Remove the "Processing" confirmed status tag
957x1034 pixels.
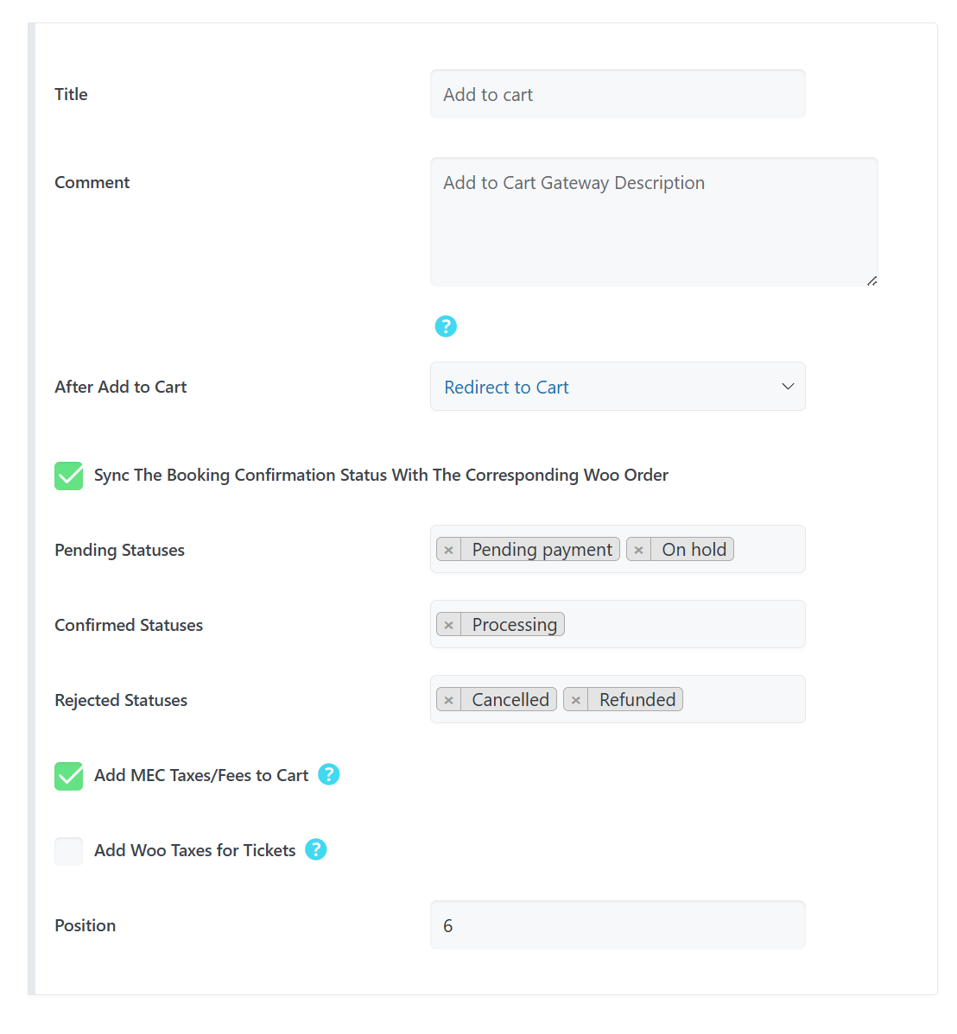pos(448,624)
